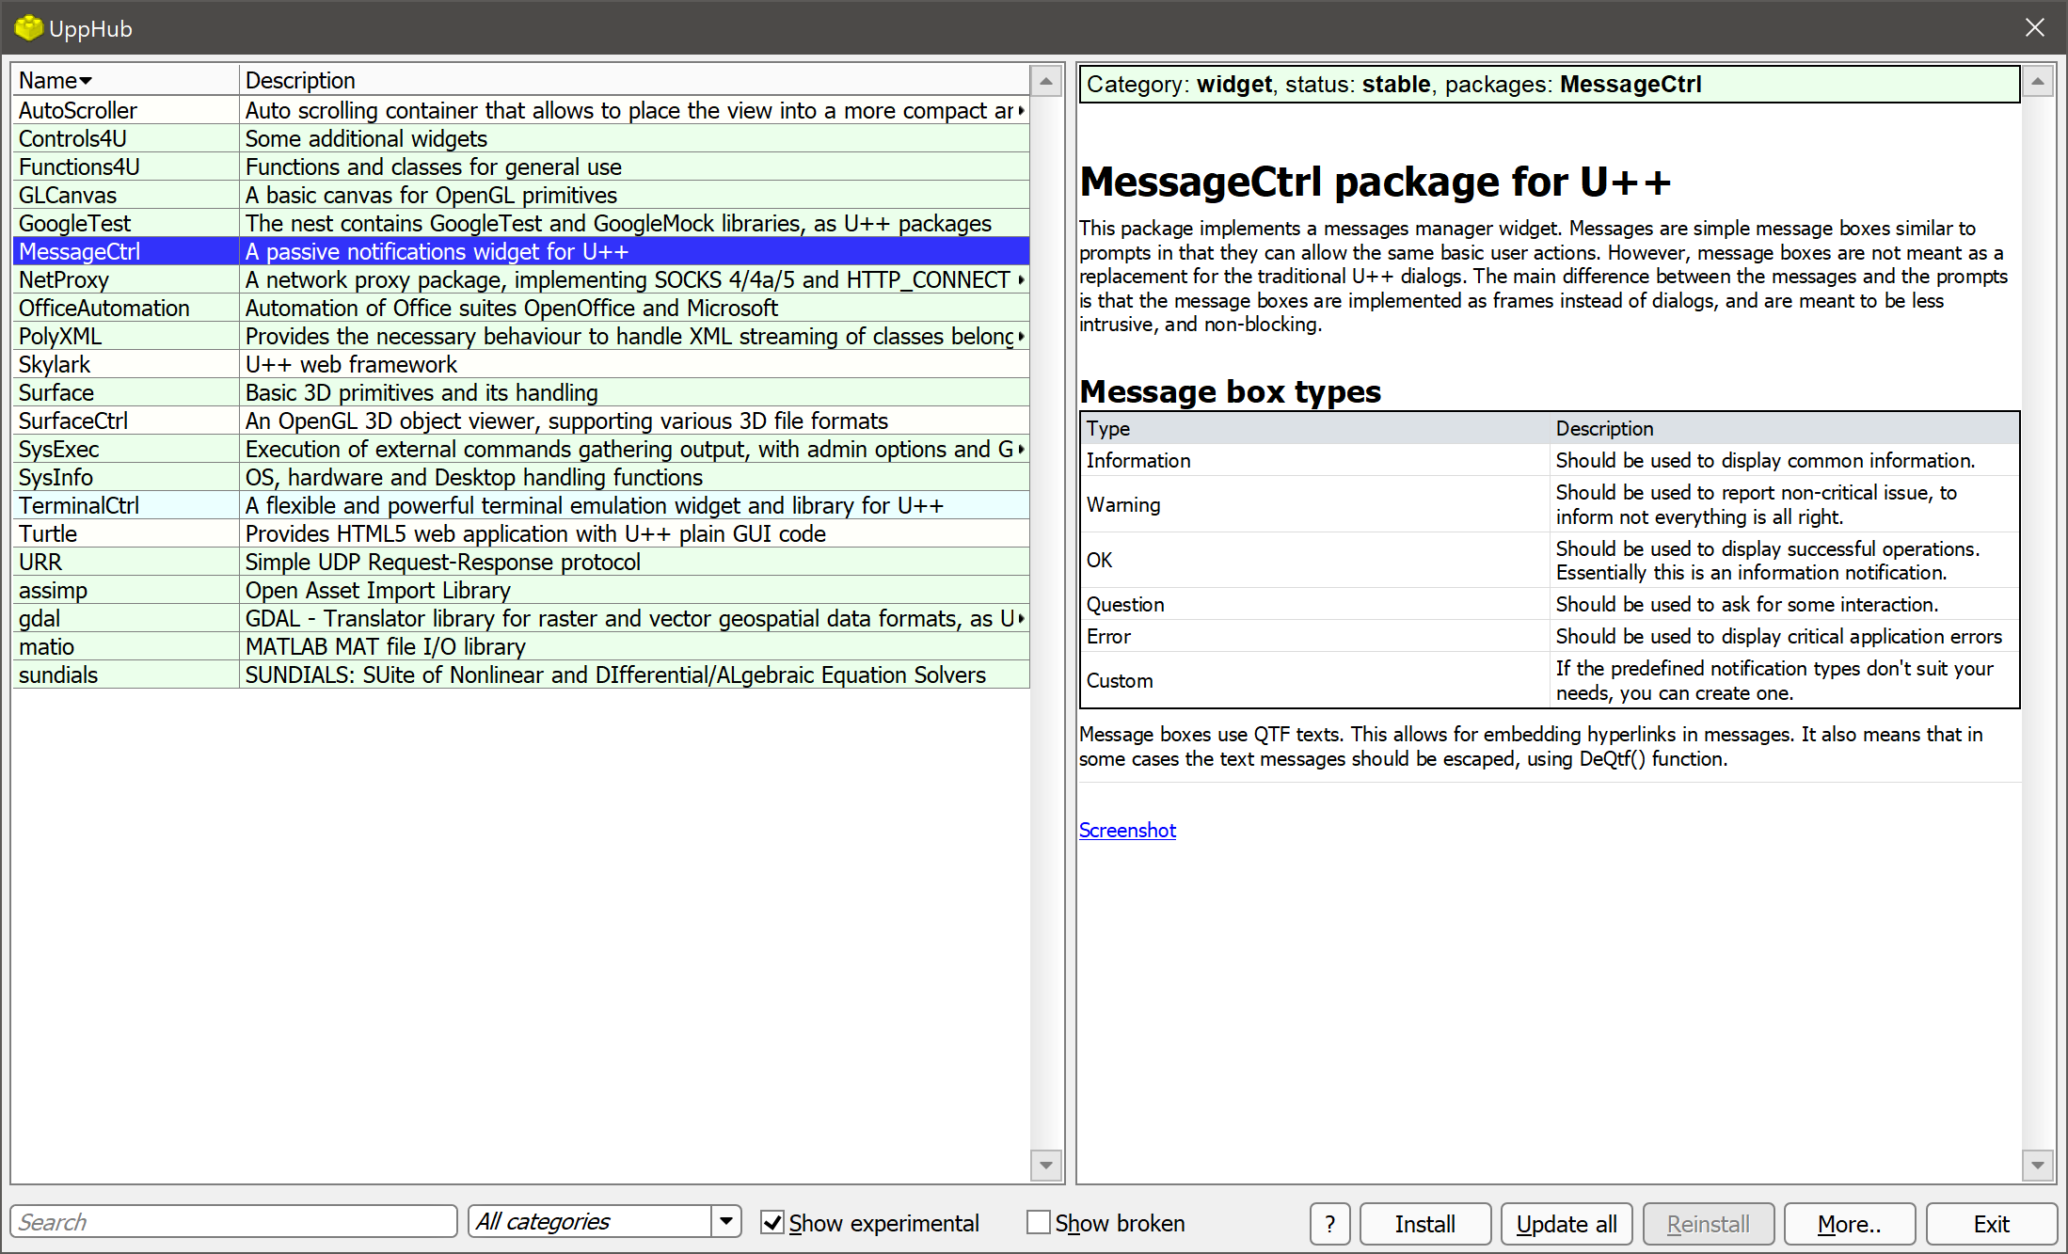Click the Name column sort arrow

(86, 81)
